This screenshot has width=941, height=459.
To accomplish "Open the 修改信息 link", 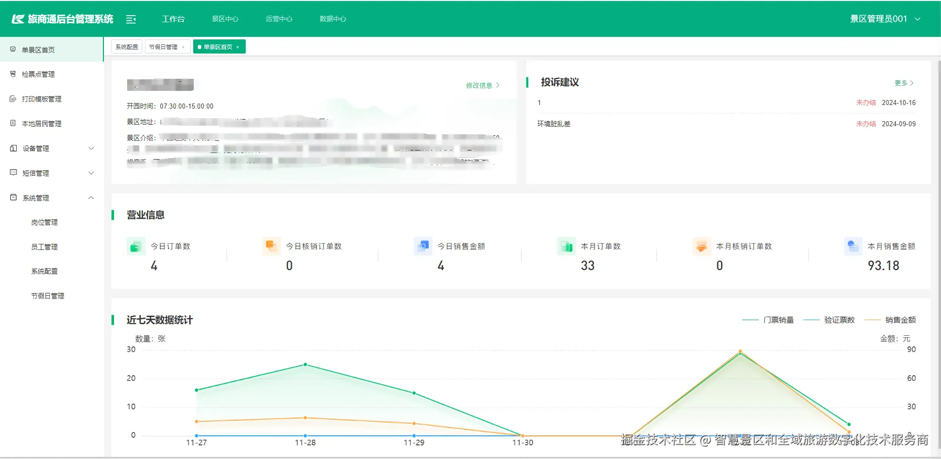I will tap(480, 85).
